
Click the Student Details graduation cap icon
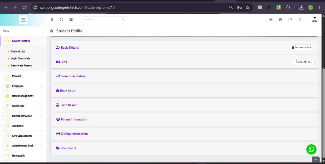pyautogui.click(x=8, y=41)
